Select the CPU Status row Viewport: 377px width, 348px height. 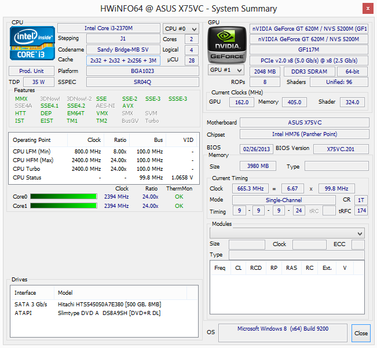point(104,177)
